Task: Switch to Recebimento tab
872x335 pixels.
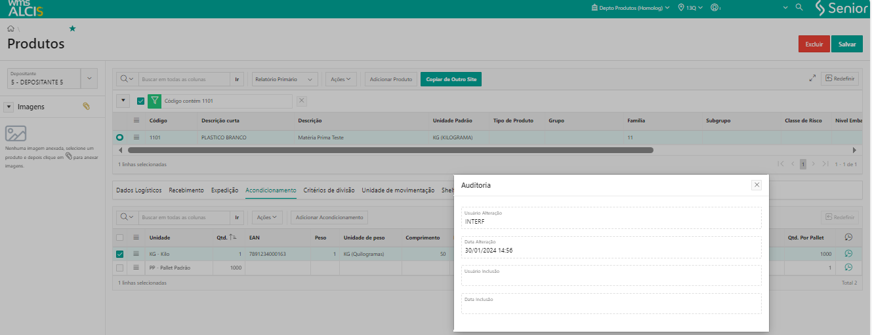Action: tap(186, 190)
